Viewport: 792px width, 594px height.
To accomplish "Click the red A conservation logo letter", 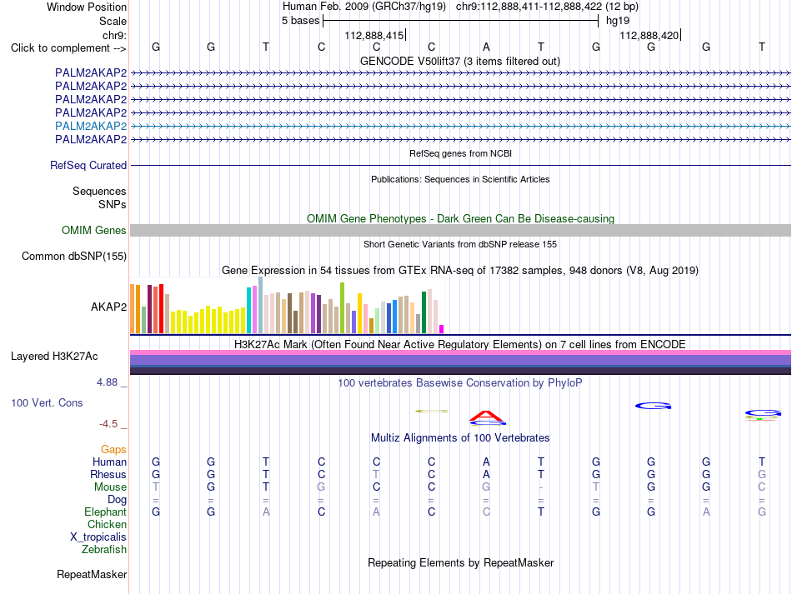I will point(486,416).
